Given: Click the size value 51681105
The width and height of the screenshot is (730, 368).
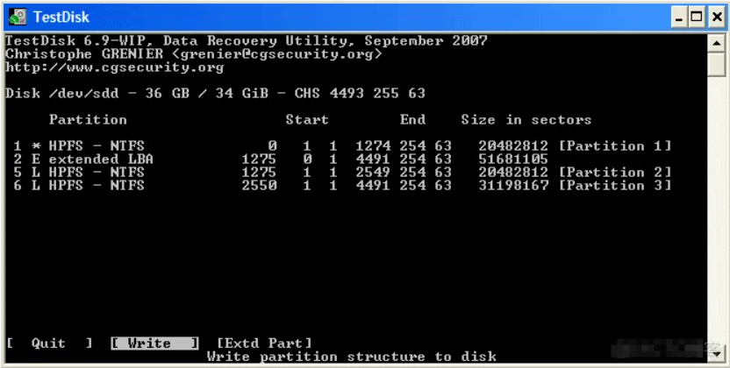Looking at the screenshot, I should tap(513, 159).
